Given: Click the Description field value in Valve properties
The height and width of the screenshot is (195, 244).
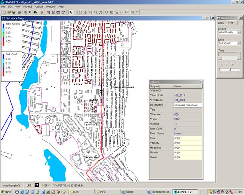Looking at the screenshot, I should pos(188,105).
